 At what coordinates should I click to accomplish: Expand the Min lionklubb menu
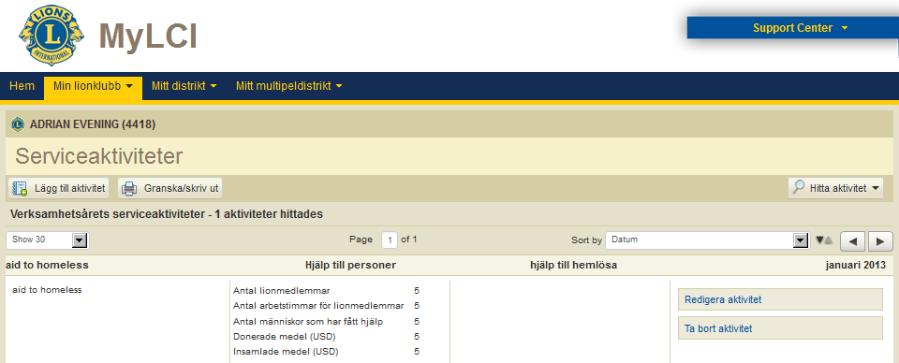(93, 86)
